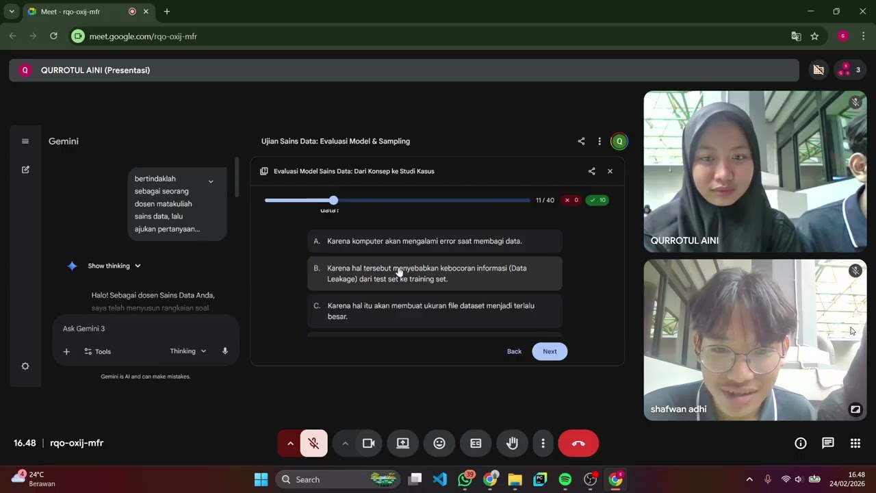Click the Next button in quiz
The width and height of the screenshot is (876, 493).
click(x=550, y=351)
